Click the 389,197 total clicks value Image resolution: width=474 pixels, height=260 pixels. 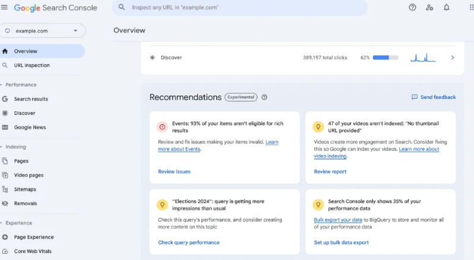(x=325, y=57)
